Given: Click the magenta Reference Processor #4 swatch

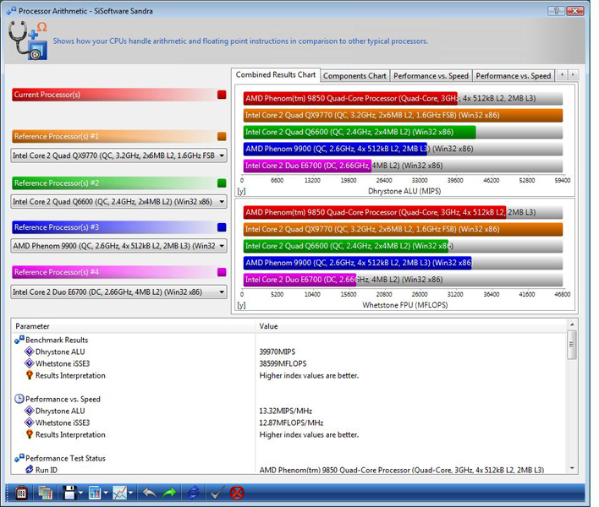Looking at the screenshot, I should click(x=222, y=272).
